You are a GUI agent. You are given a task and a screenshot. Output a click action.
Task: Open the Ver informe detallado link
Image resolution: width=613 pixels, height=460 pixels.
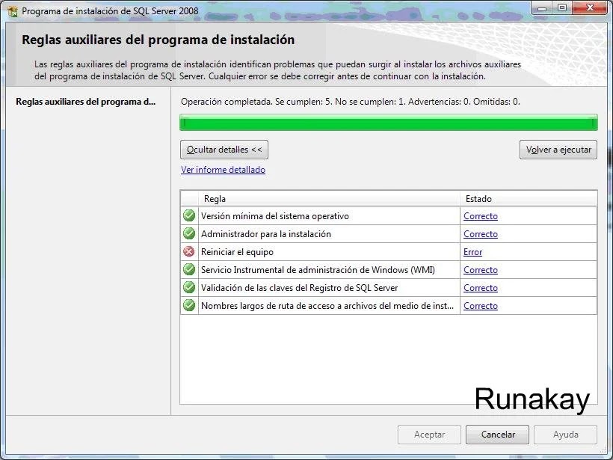click(x=223, y=170)
